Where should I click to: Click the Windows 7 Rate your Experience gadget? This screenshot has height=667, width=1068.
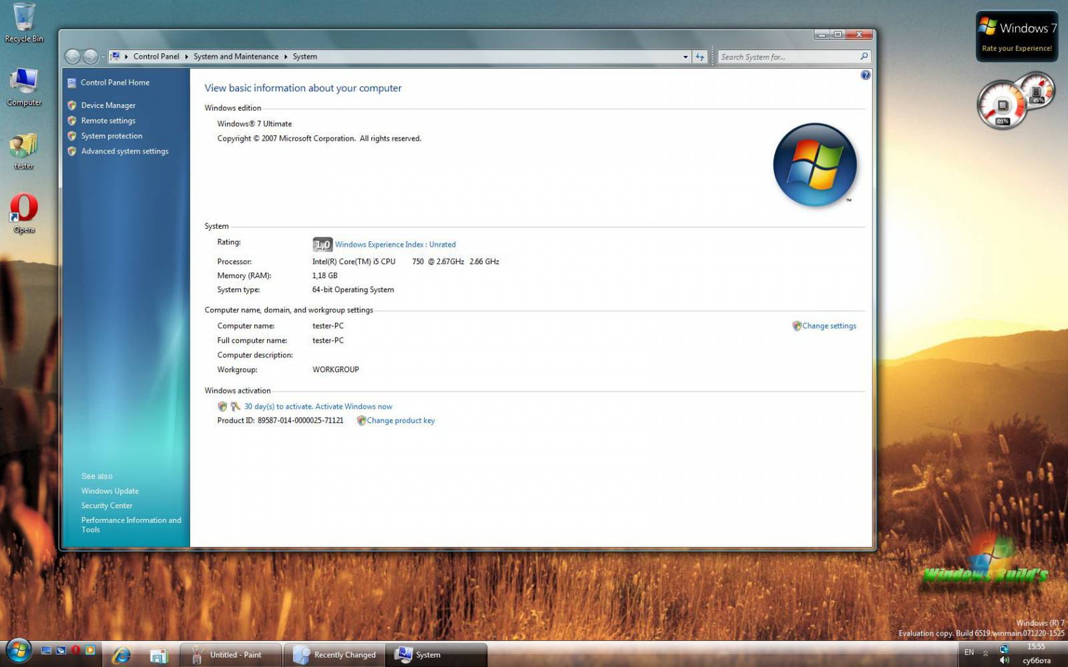tap(1017, 37)
